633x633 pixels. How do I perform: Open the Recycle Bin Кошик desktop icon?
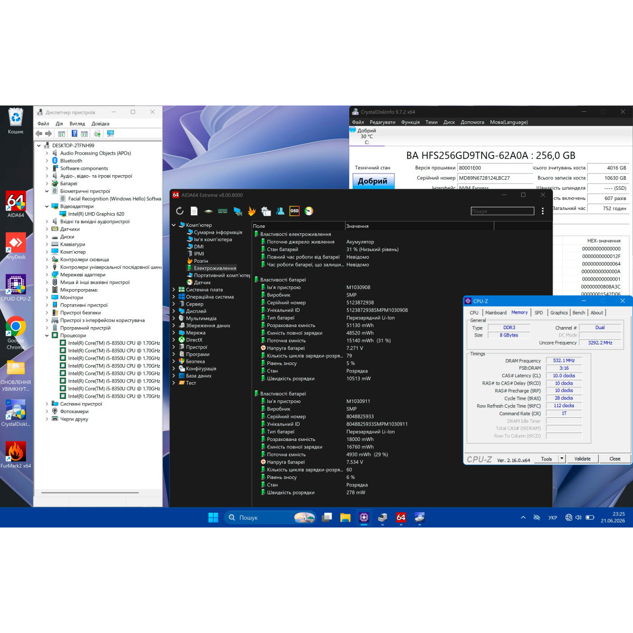[x=16, y=121]
